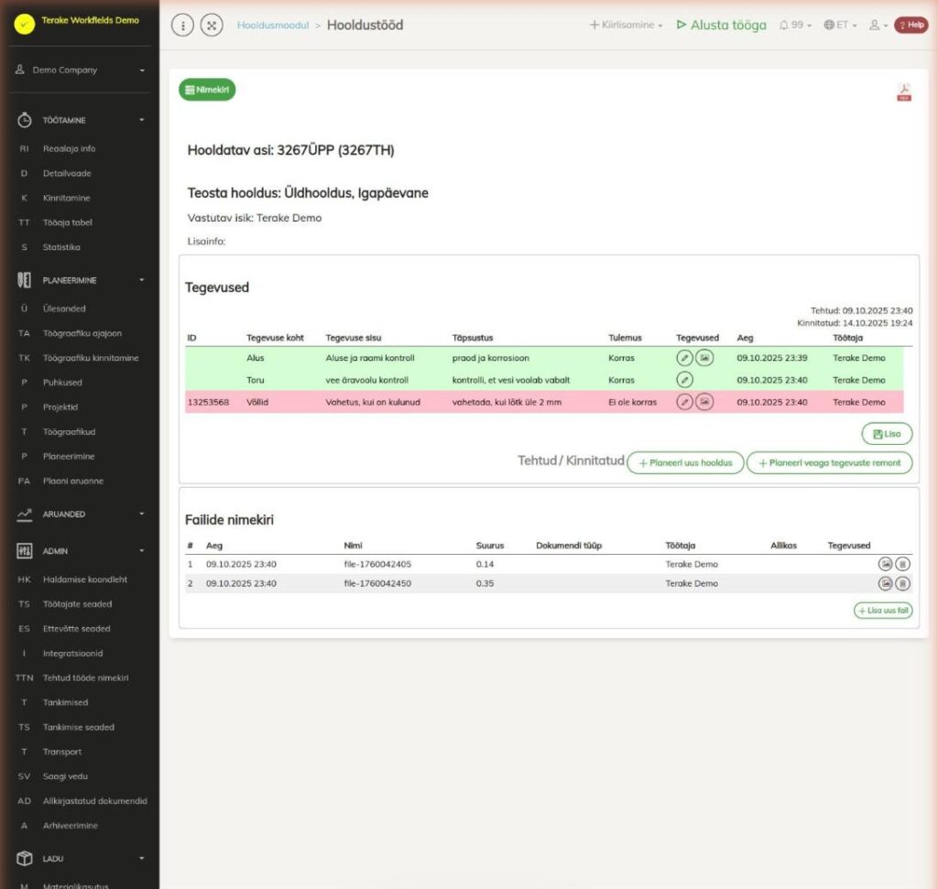Screen dimensions: 938x889
Task: Open the notifications bell showing 99
Action: [795, 25]
